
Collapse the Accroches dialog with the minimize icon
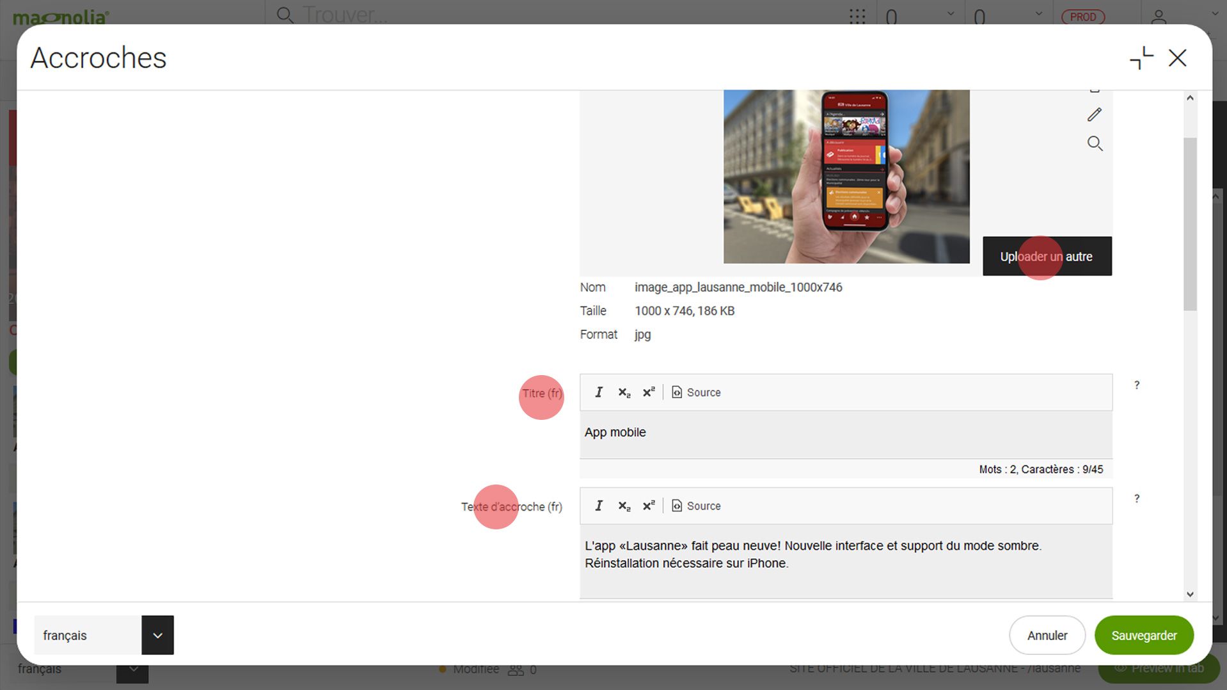coord(1142,58)
